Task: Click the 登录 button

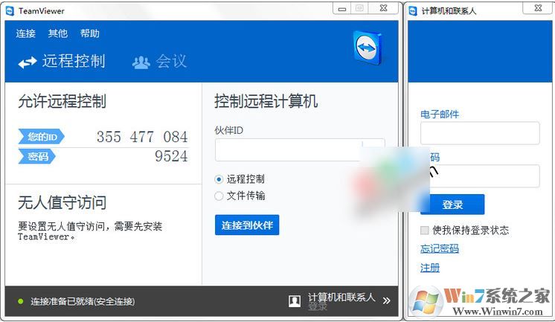Action: pos(452,205)
